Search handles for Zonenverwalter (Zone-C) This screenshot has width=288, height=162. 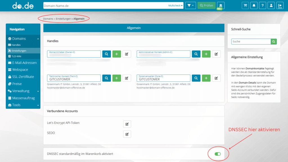click(x=196, y=78)
